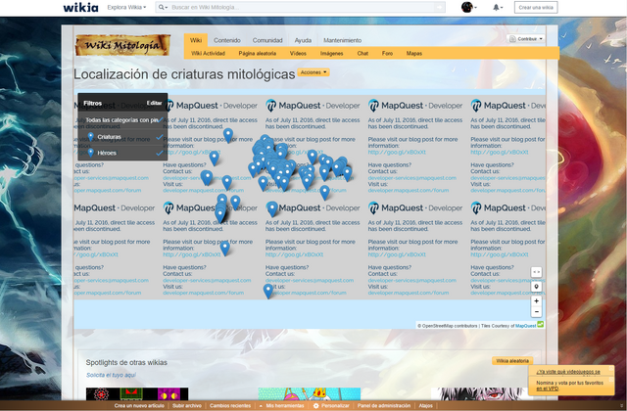The width and height of the screenshot is (627, 411).
Task: Open the Ayuda tab
Action: click(303, 40)
